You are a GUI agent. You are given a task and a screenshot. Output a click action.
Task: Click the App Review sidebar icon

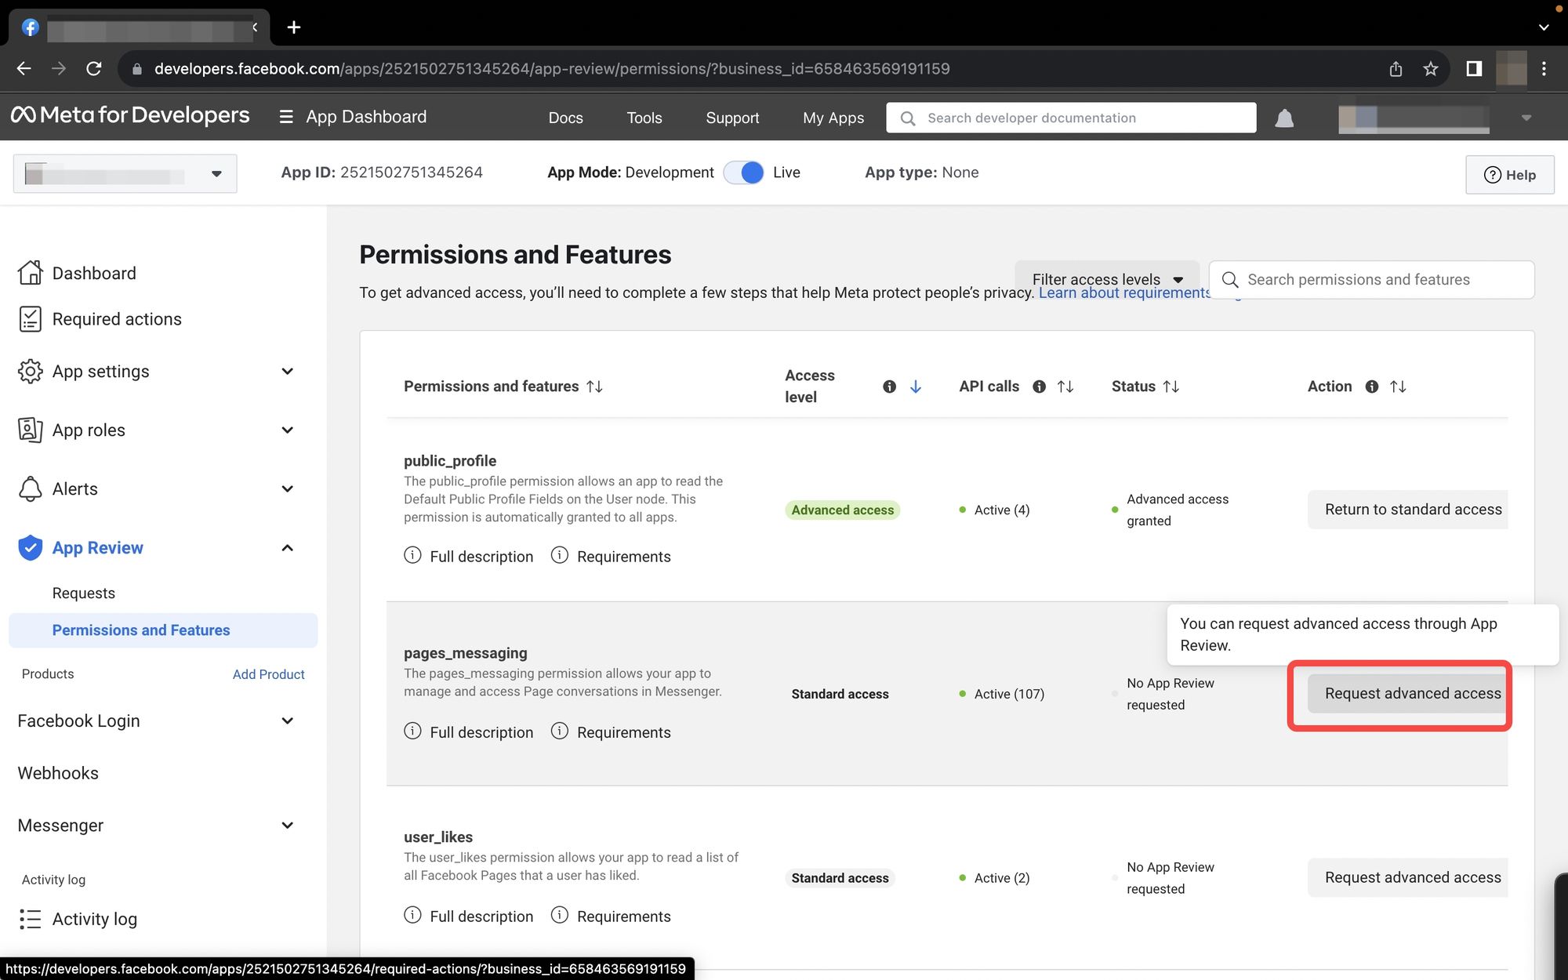[29, 547]
